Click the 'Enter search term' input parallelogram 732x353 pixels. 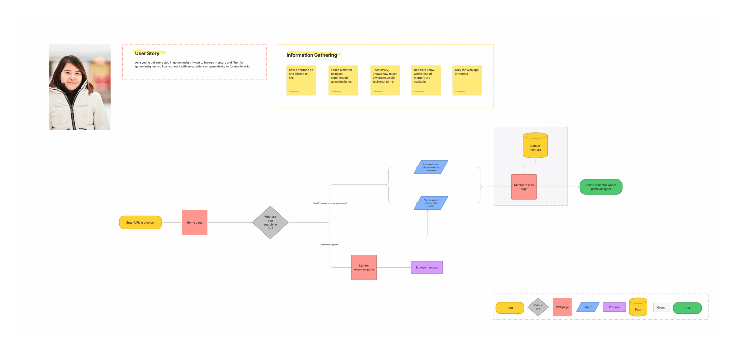pyautogui.click(x=430, y=167)
